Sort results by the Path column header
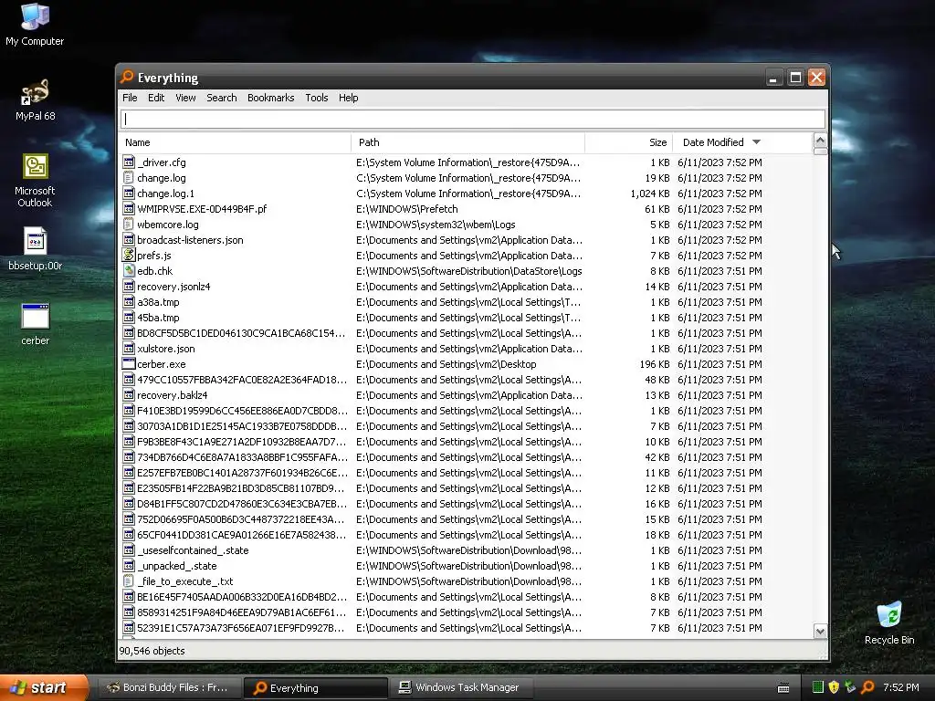935x701 pixels. (468, 142)
